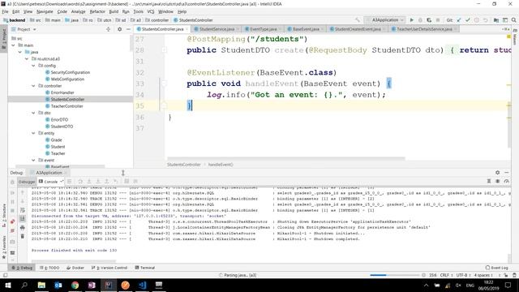This screenshot has height=292, width=519.
Task: Open the 9: Version Control tool window
Action: pyautogui.click(x=109, y=268)
